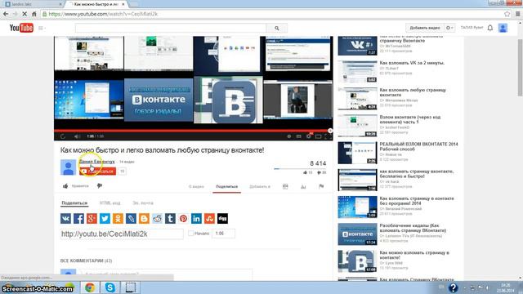
Task: Go to browser home page
Action: [x=34, y=14]
